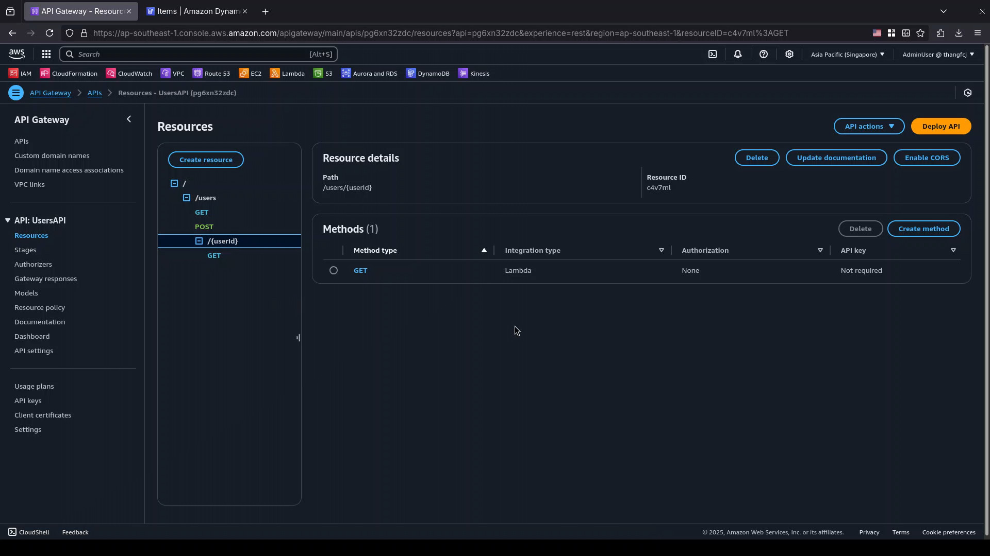The height and width of the screenshot is (556, 990).
Task: Focus the AWS search field
Action: [x=199, y=54]
